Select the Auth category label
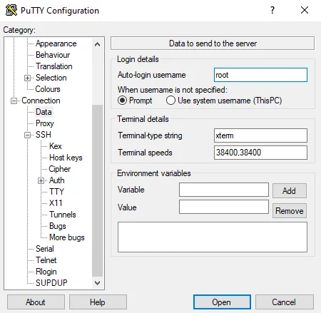Screen dimensions: 321x313 click(56, 180)
